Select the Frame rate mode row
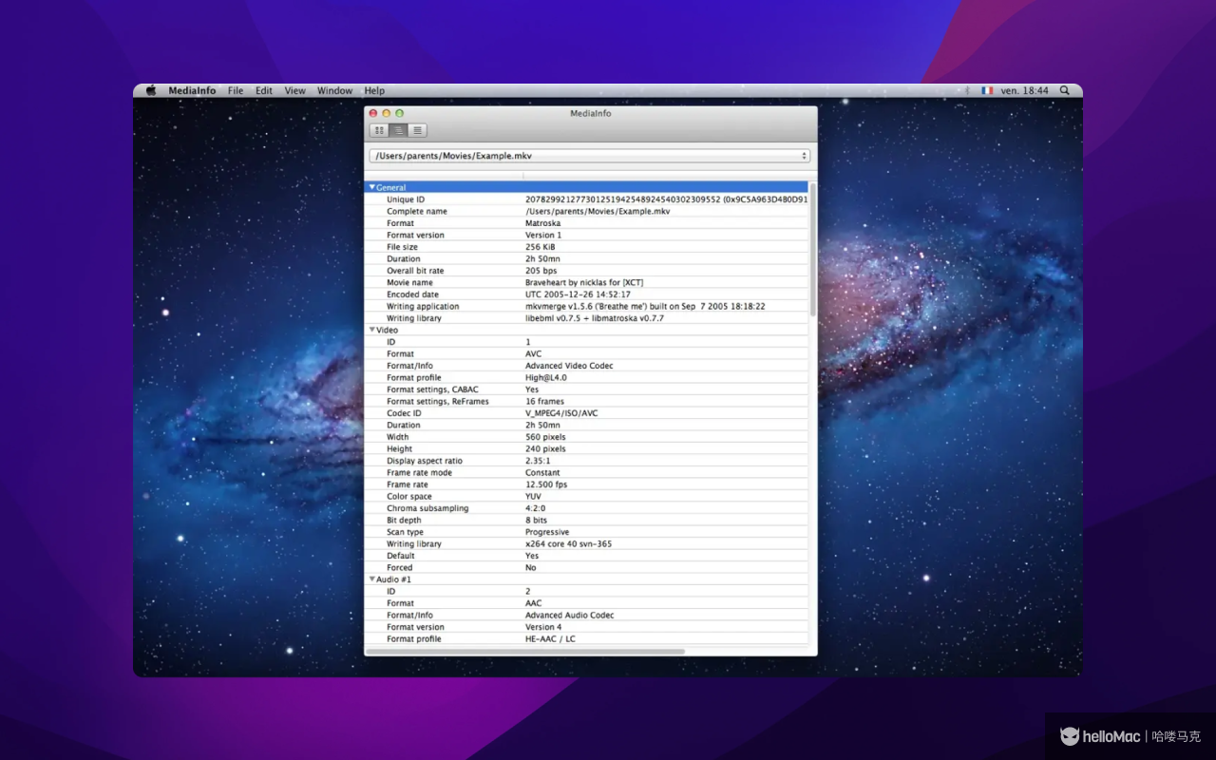 [587, 472]
